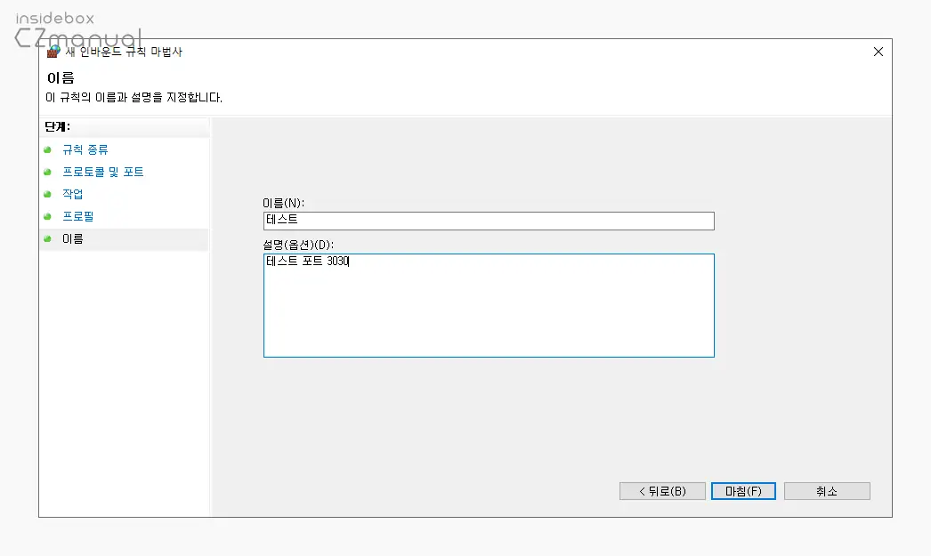Close the 새 인바운드 규칙 마법사 window

[x=878, y=52]
